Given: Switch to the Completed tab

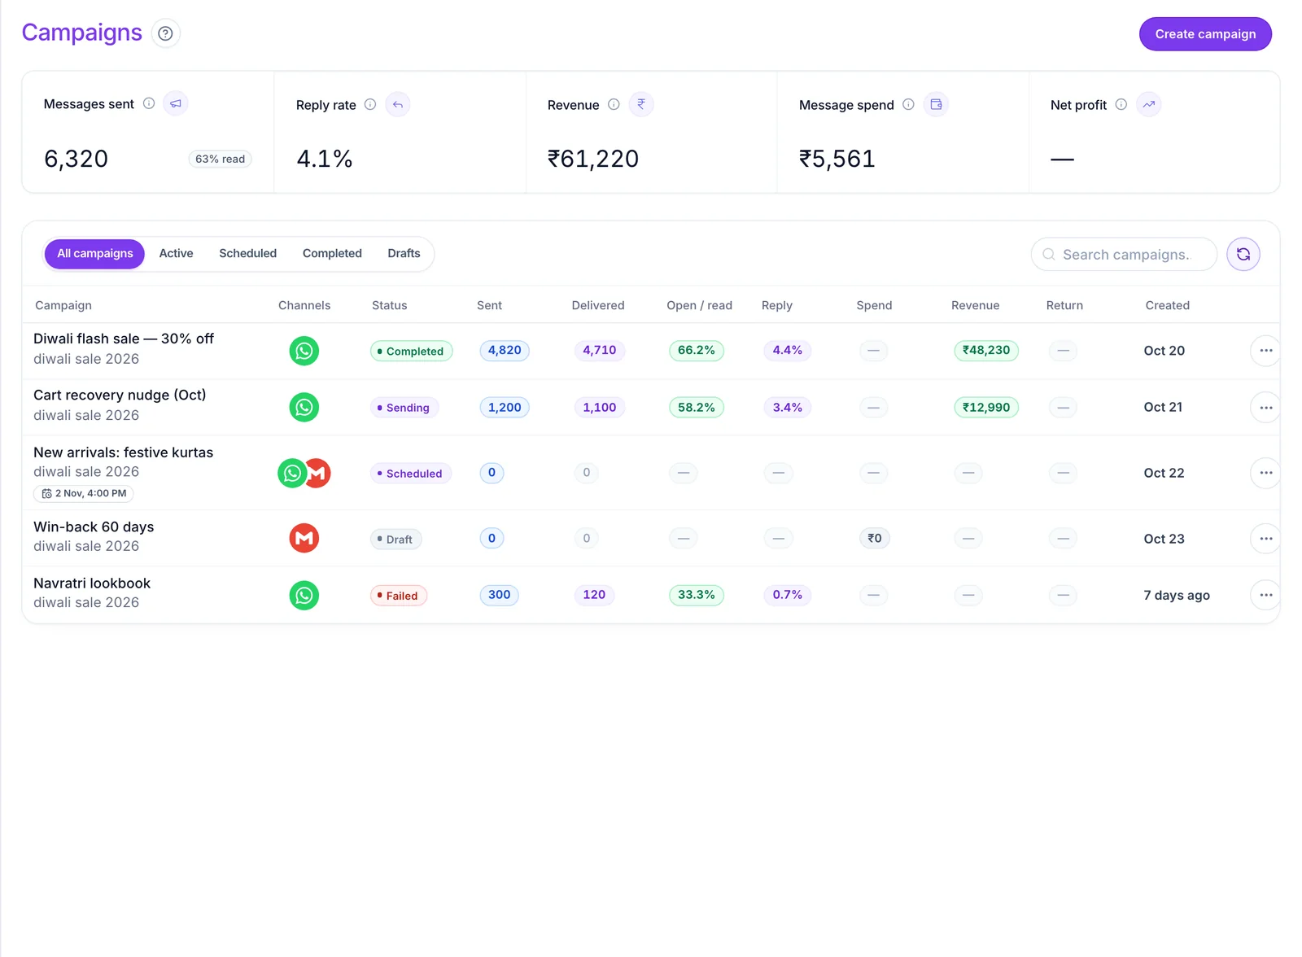Looking at the screenshot, I should click(332, 253).
